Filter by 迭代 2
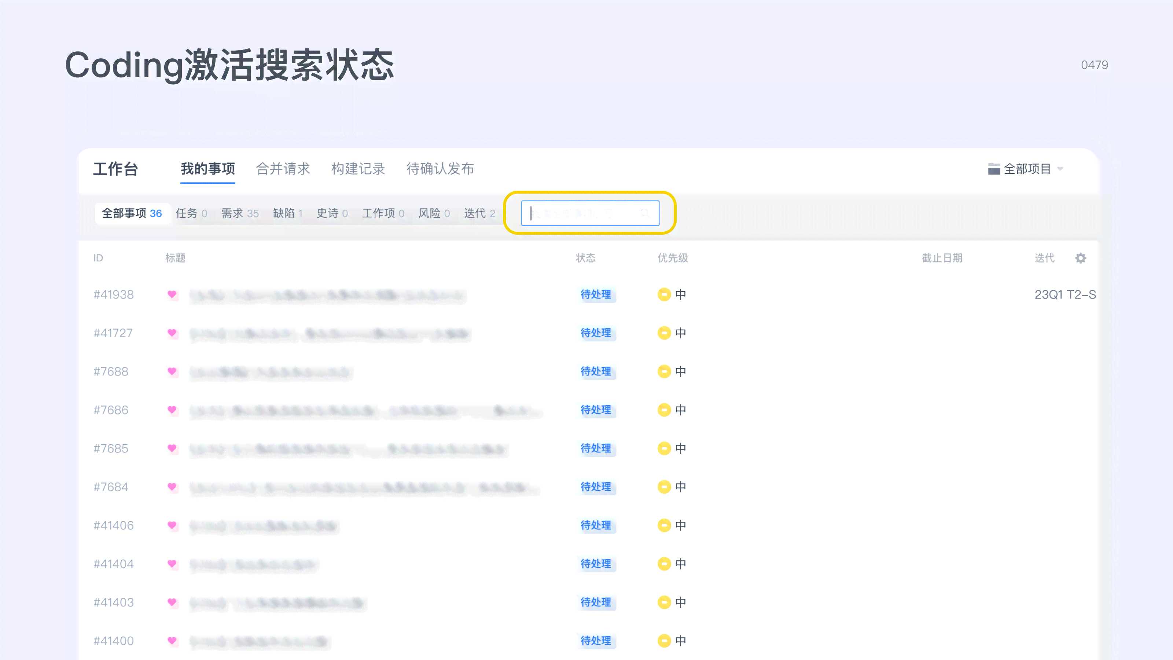1173x660 pixels. click(x=479, y=213)
